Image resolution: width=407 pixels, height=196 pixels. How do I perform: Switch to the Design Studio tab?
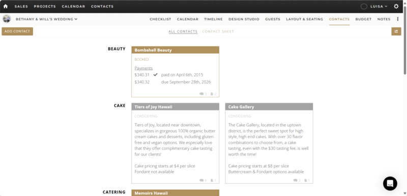[x=244, y=19]
